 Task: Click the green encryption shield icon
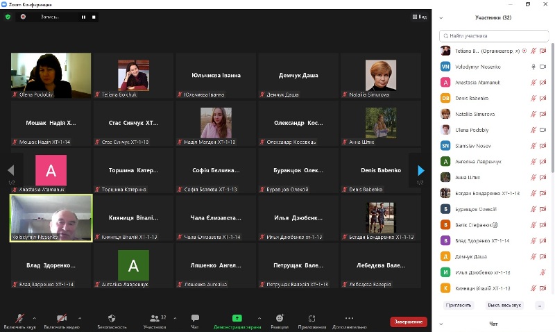coord(8,16)
